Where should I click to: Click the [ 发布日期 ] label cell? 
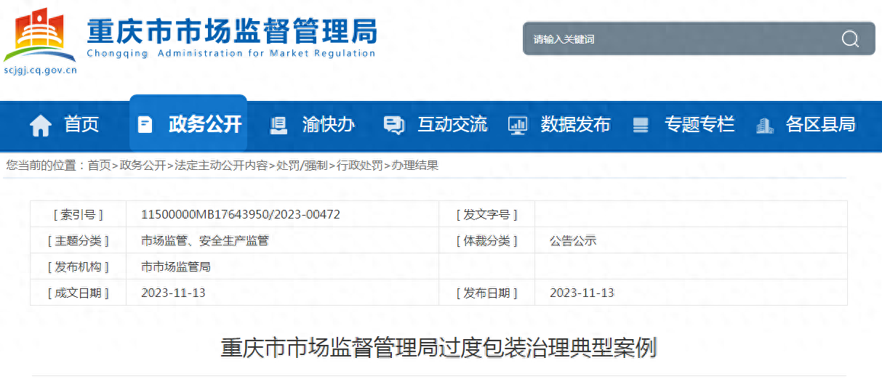point(487,293)
